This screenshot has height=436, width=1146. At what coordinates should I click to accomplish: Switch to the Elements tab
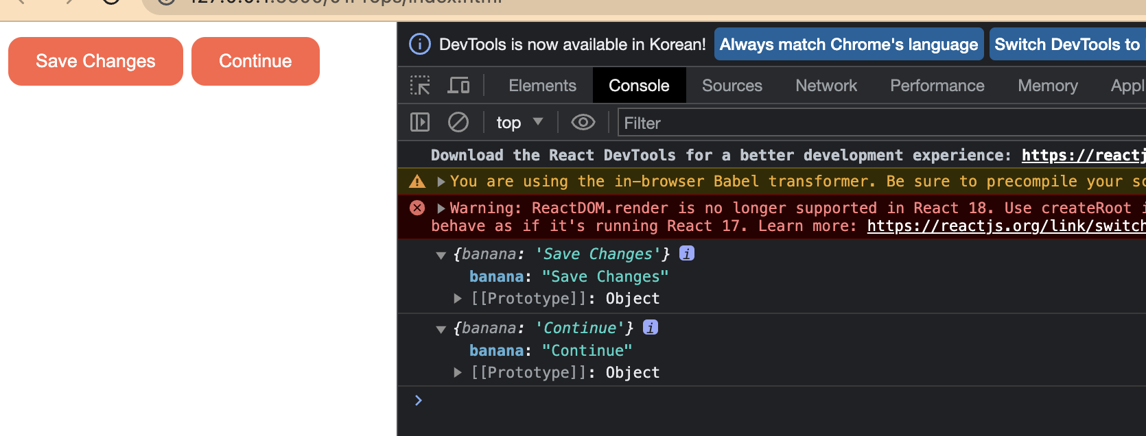[542, 86]
